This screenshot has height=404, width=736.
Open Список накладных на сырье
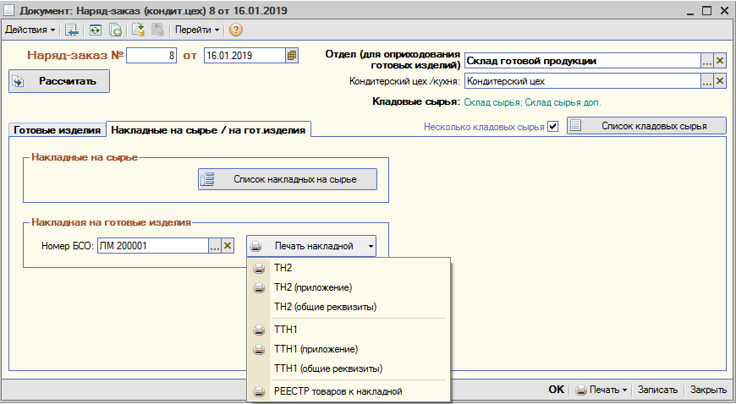point(288,179)
